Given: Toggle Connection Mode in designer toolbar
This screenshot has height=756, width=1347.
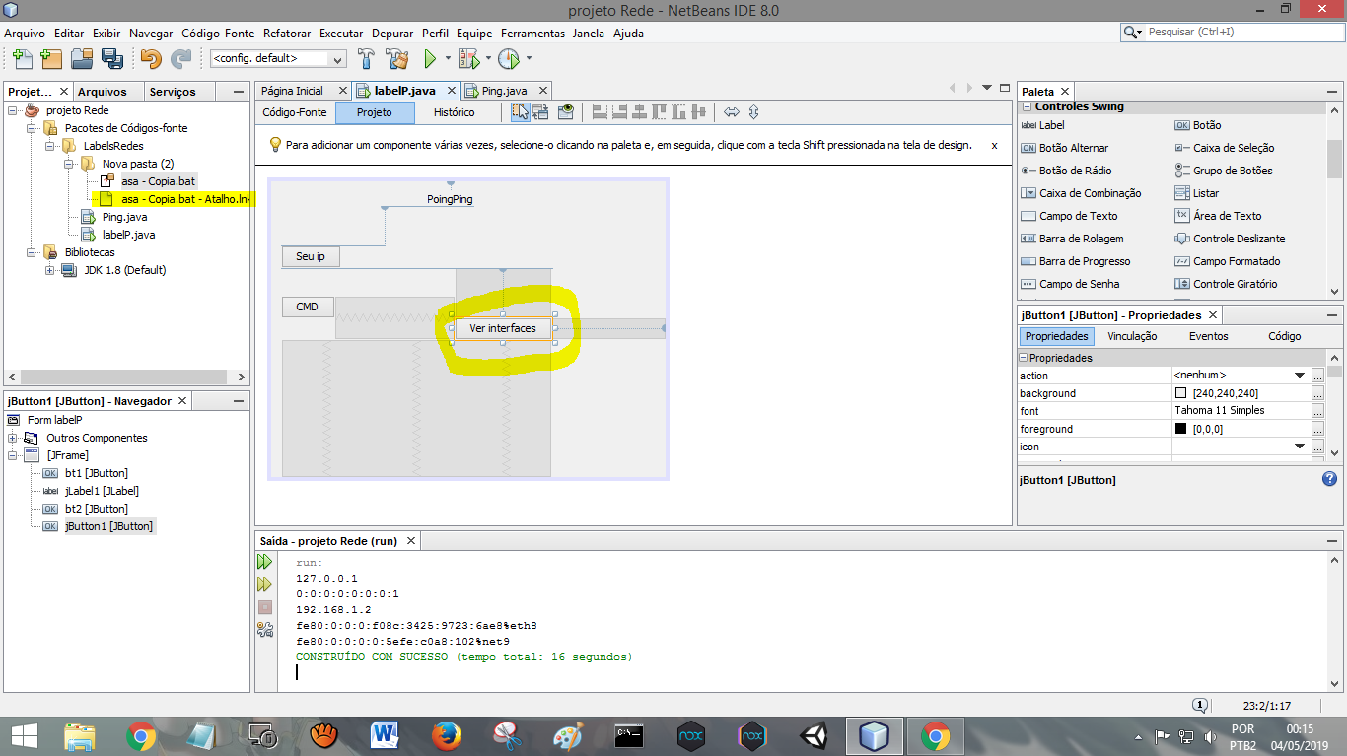Looking at the screenshot, I should click(541, 112).
